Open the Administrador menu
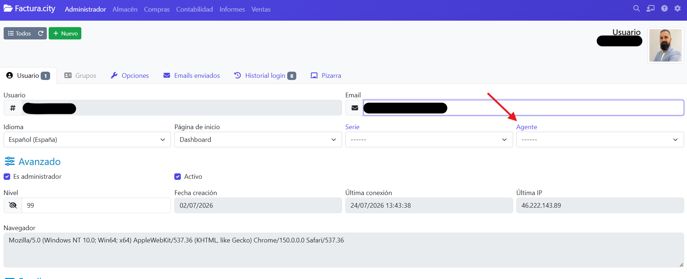Viewport: 687px width, 279px height. 85,9
